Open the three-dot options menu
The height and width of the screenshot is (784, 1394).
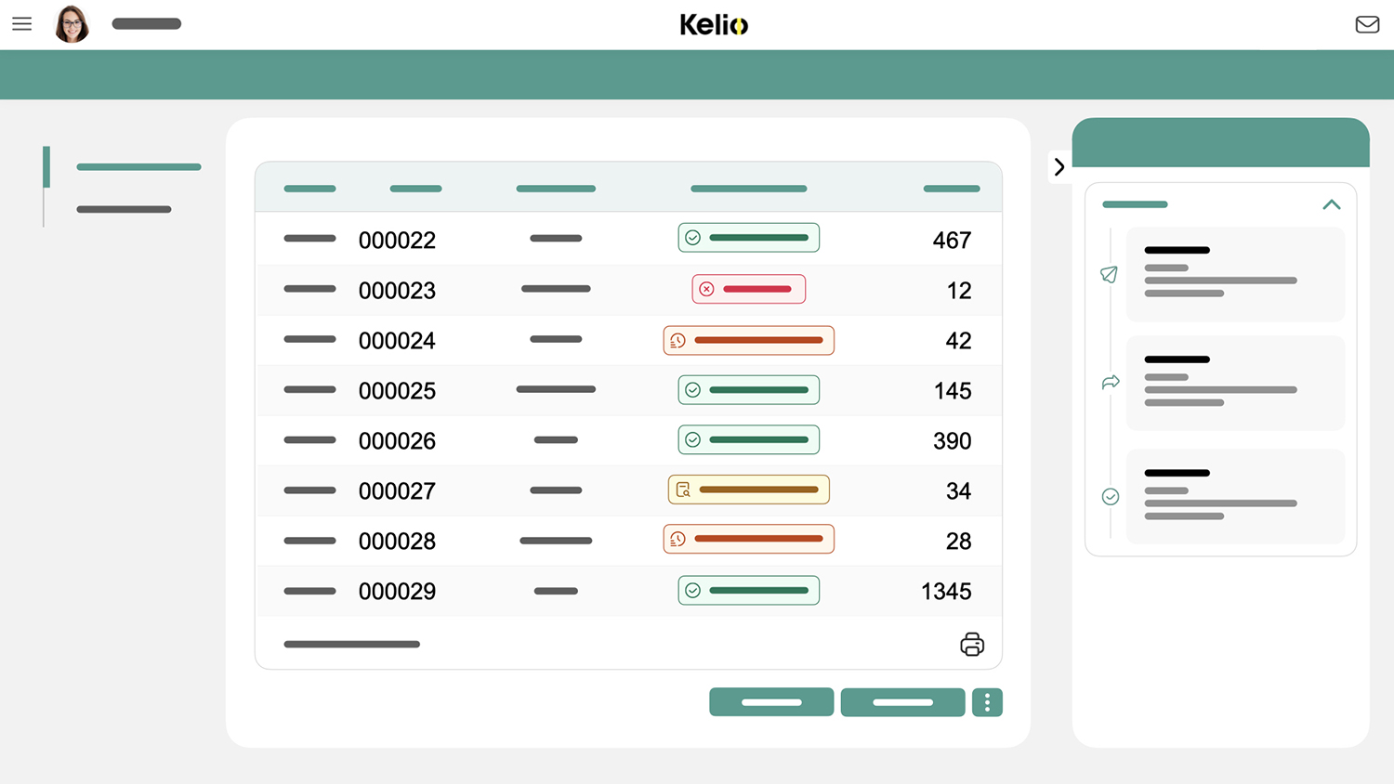pyautogui.click(x=987, y=702)
